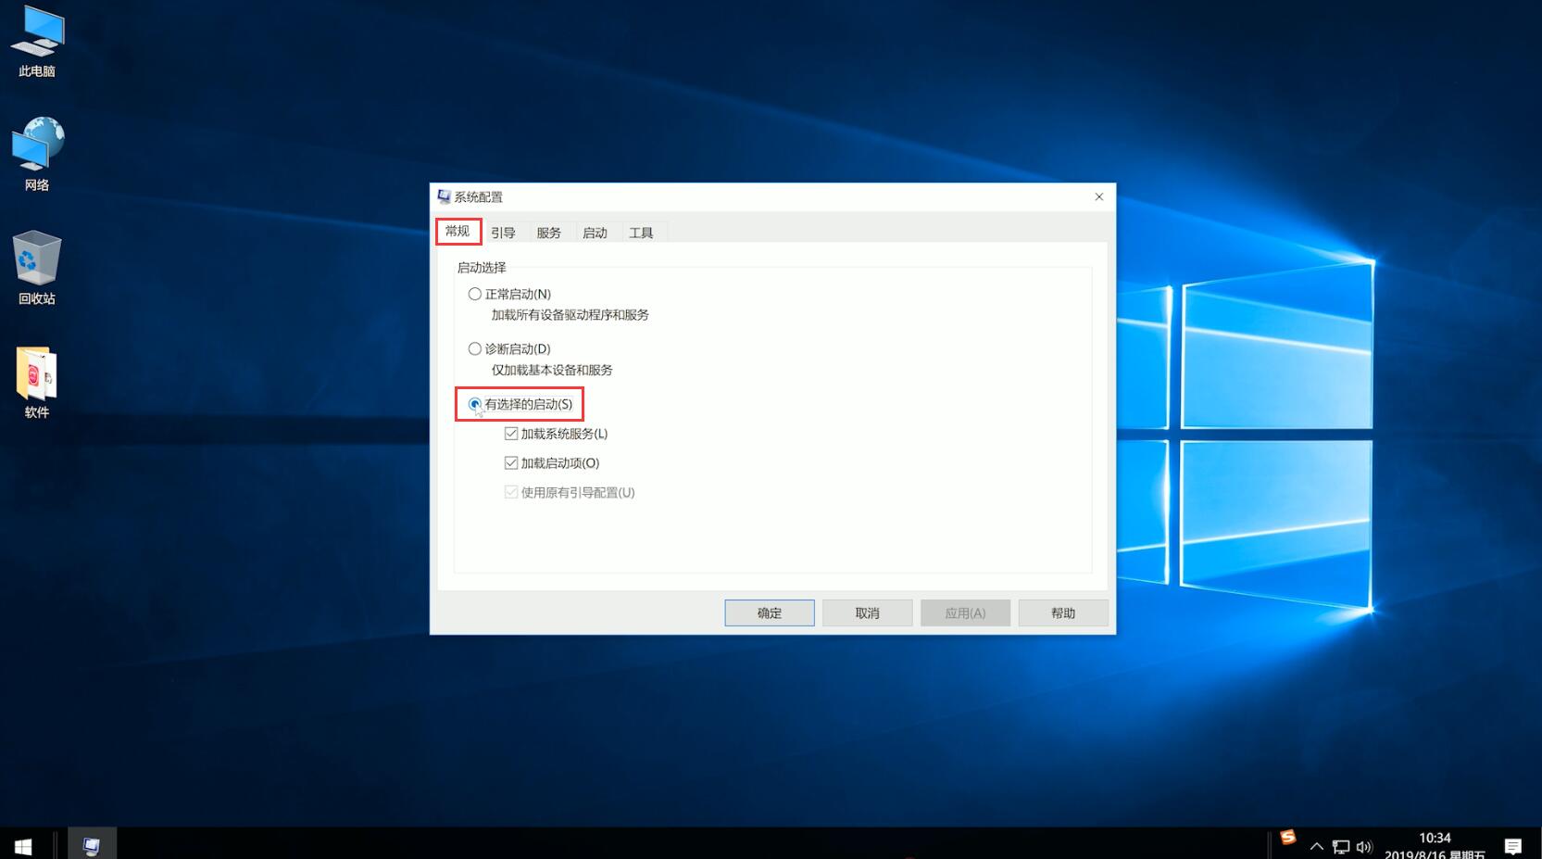Switch to the 启动 tab
Viewport: 1542px width, 859px height.
pyautogui.click(x=595, y=233)
